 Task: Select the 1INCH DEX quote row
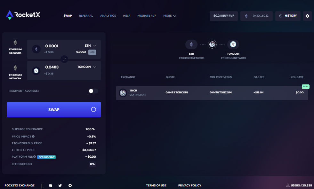click(x=212, y=93)
